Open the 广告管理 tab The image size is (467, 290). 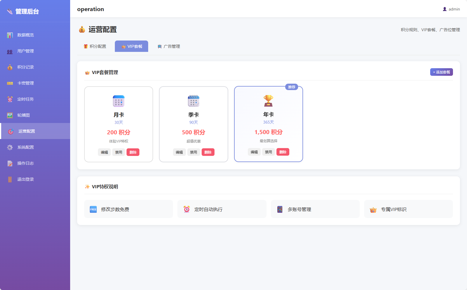pos(169,46)
